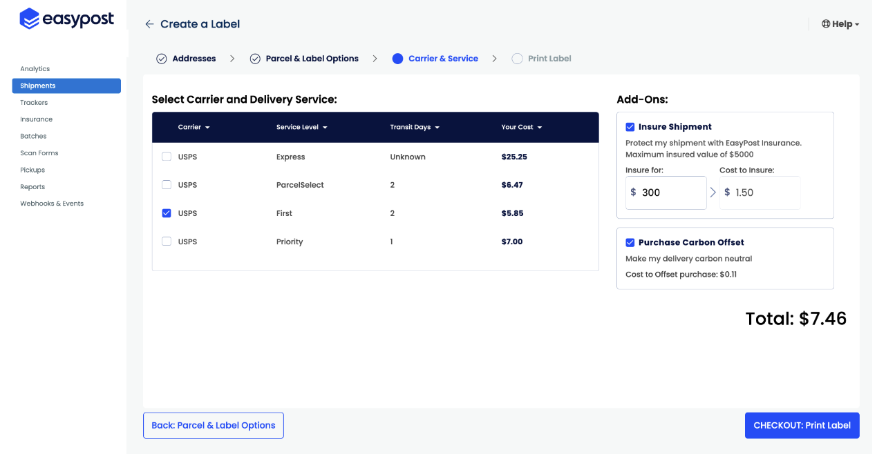The height and width of the screenshot is (454, 886).
Task: Click the blue Carrier & Service step circle
Action: click(397, 59)
